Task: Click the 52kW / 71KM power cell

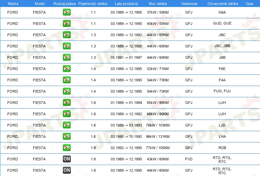Action: click(x=158, y=69)
